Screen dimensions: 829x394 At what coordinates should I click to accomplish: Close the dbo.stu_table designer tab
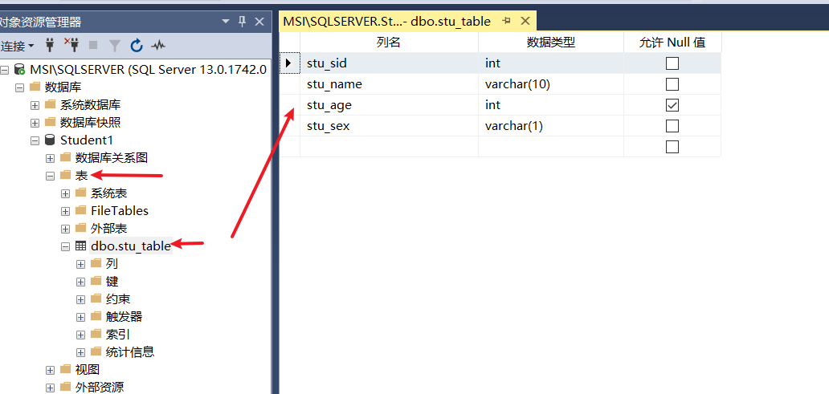coord(525,21)
